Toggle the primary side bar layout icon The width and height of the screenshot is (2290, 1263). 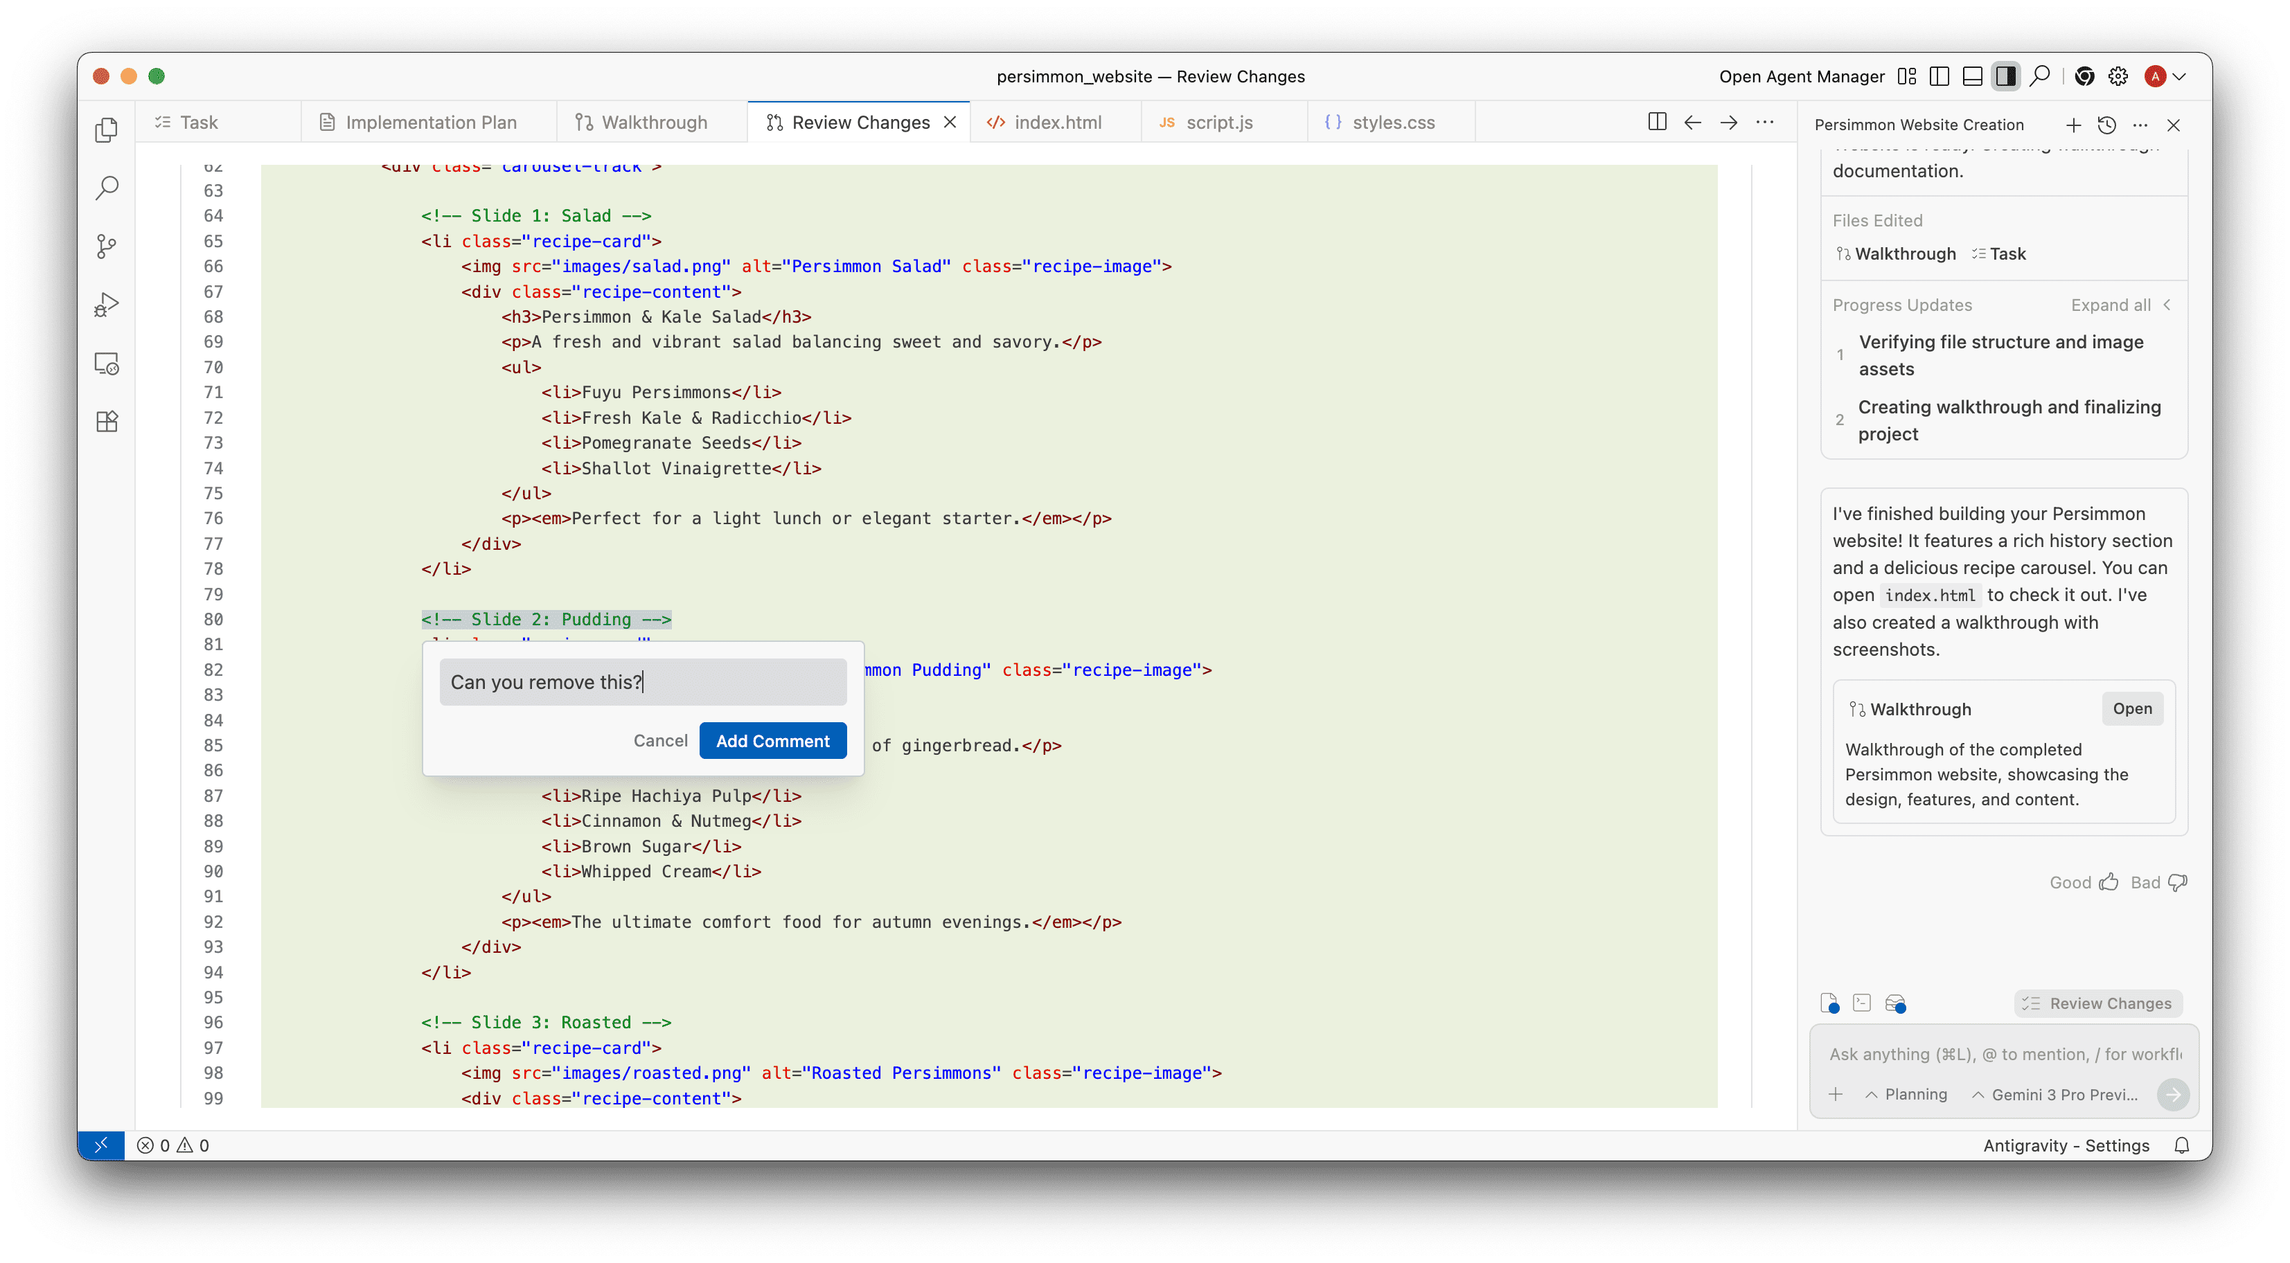point(1939,76)
